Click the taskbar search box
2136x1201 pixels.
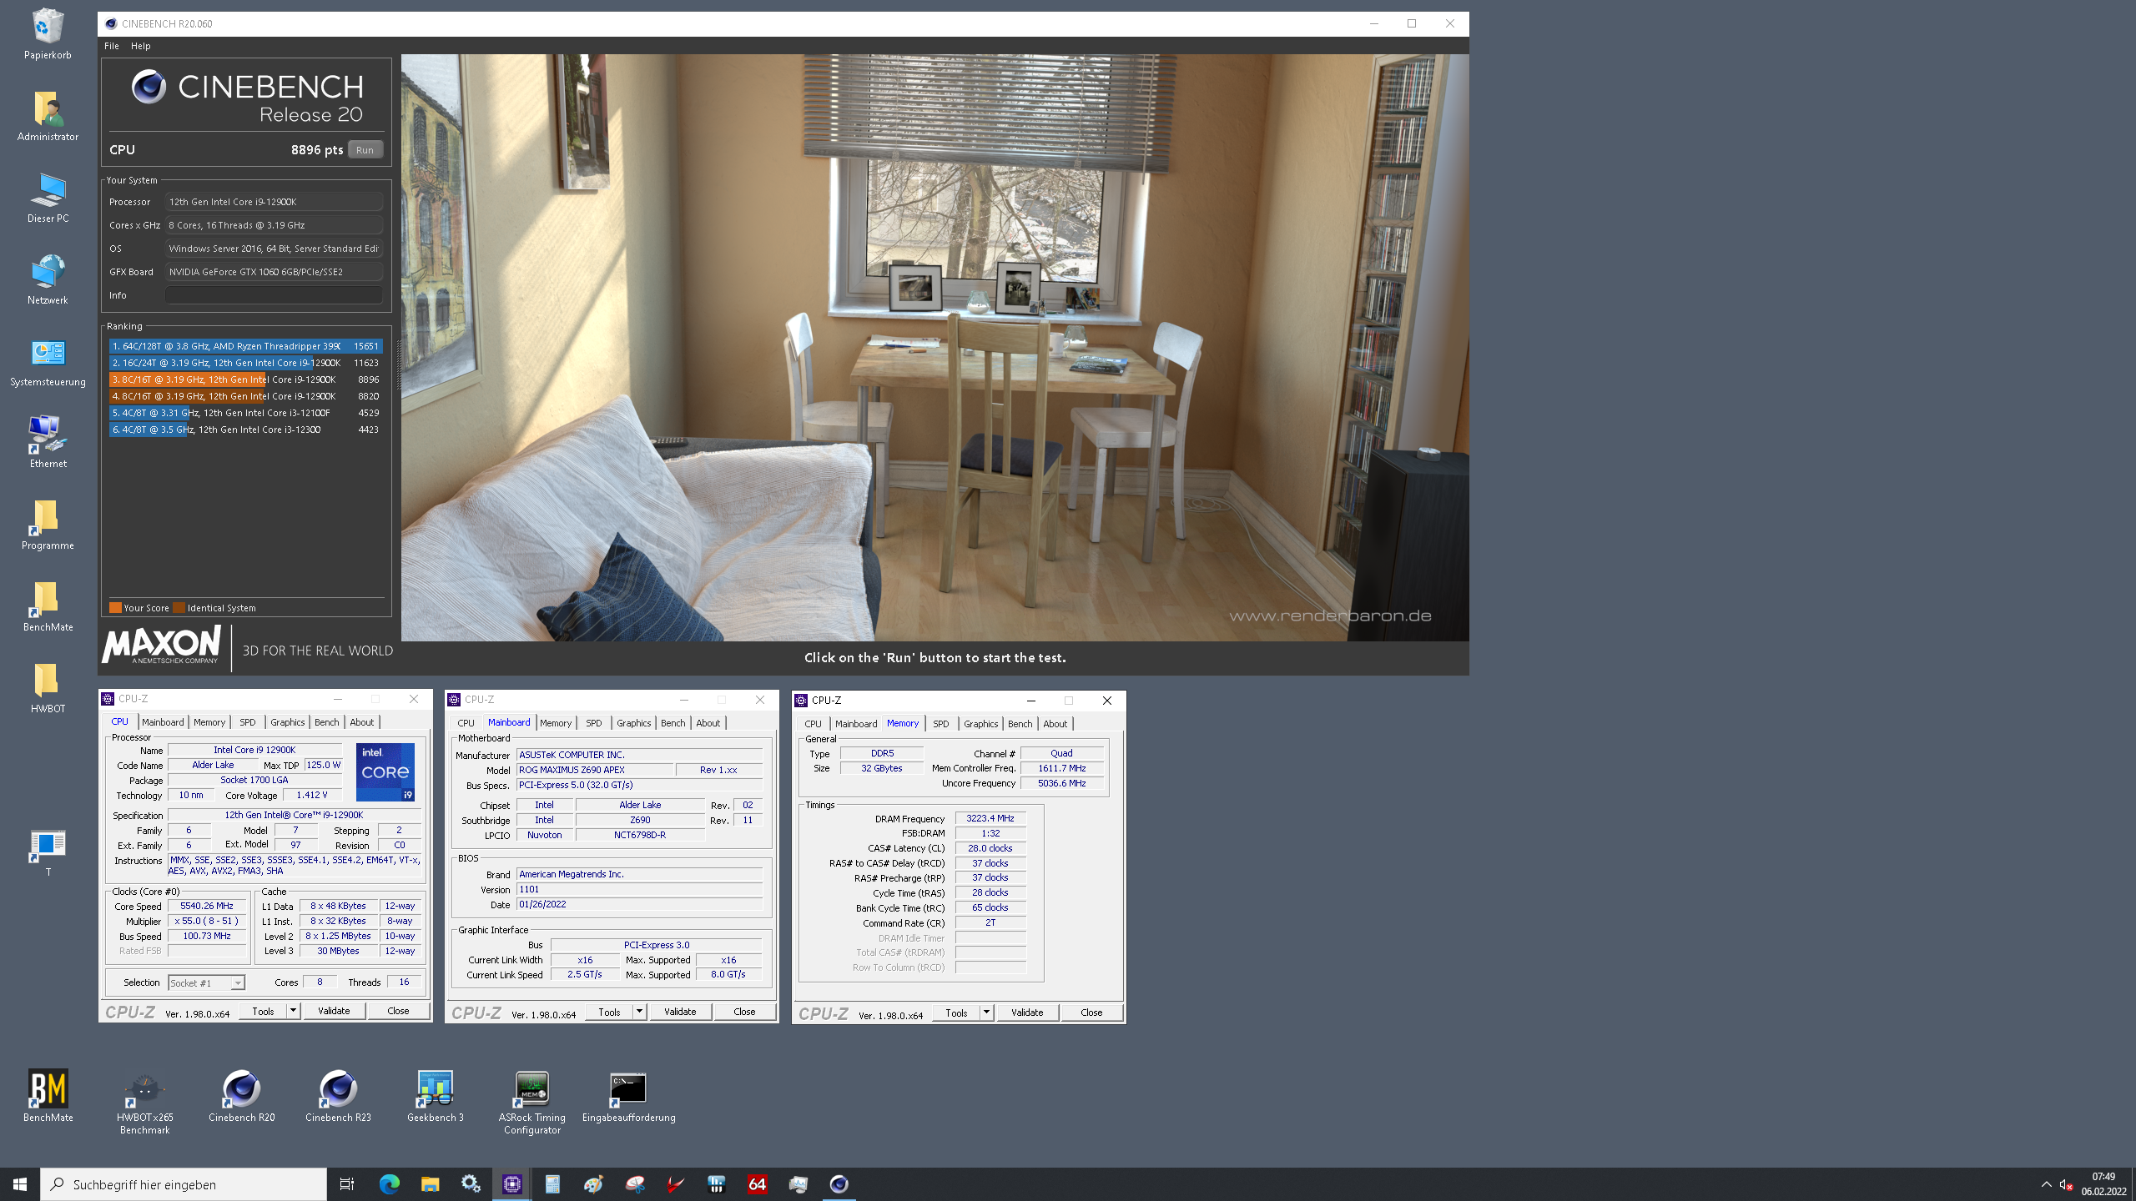184,1184
